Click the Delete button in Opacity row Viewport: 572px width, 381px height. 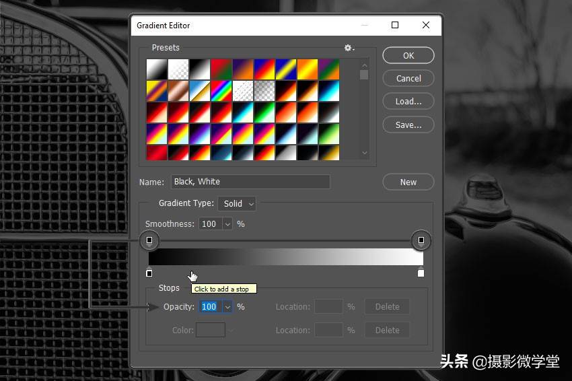click(x=387, y=306)
